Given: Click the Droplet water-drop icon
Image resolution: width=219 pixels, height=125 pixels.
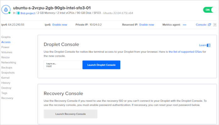Looking at the screenshot, I should coord(6,10).
